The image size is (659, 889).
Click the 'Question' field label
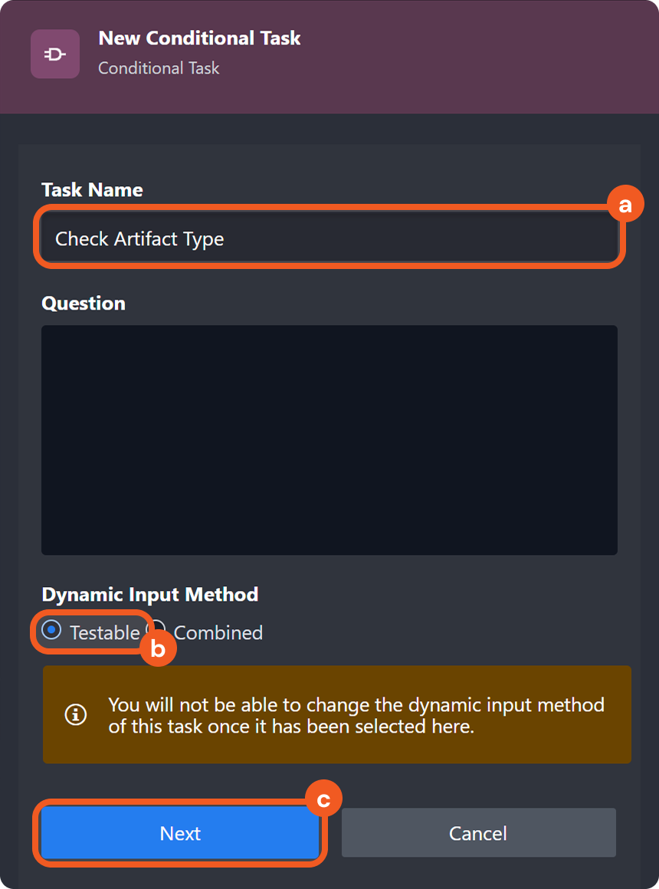pyautogui.click(x=84, y=303)
